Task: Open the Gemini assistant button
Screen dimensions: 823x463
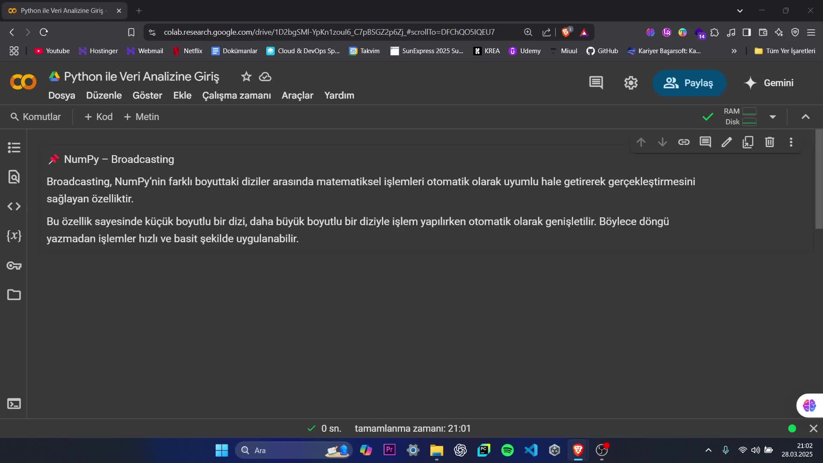Action: (769, 83)
